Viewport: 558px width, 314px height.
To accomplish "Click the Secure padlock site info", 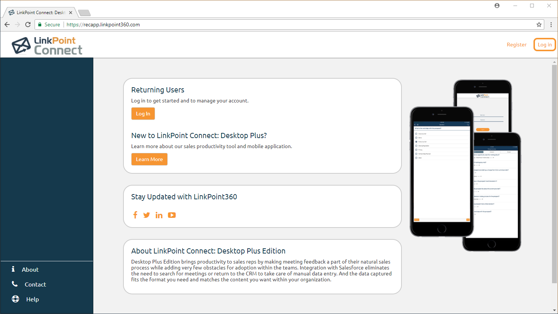I will point(49,24).
